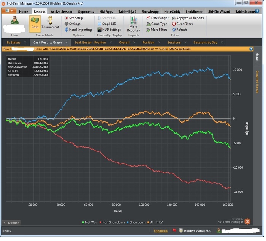The width and height of the screenshot is (266, 241).
Task: Click the Hero player avatar icon
Action: tap(14, 20)
